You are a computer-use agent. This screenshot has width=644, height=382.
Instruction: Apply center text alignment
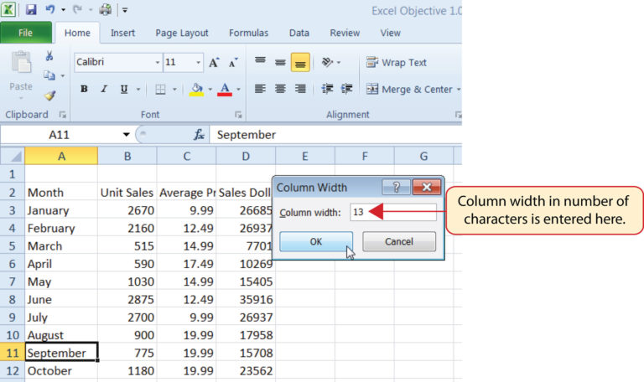[280, 89]
